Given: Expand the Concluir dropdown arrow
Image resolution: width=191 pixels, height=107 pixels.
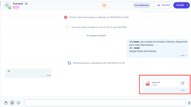Looking at the screenshot, I should (x=187, y=5).
